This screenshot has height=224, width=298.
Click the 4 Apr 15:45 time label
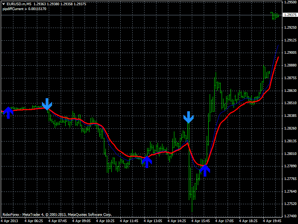point(200,221)
